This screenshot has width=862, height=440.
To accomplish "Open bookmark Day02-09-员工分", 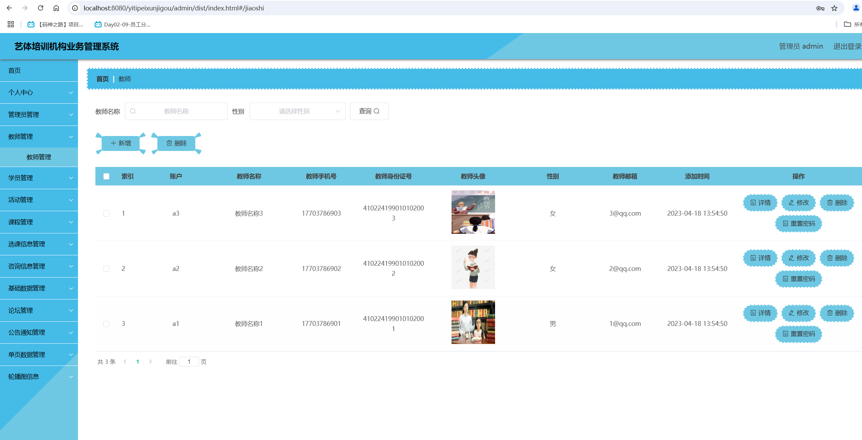I will (123, 24).
